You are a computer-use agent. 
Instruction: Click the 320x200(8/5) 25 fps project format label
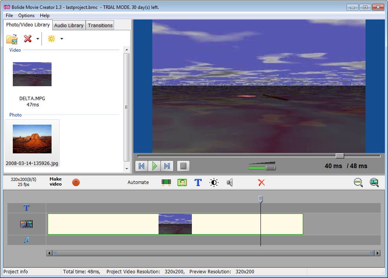[x=24, y=182]
